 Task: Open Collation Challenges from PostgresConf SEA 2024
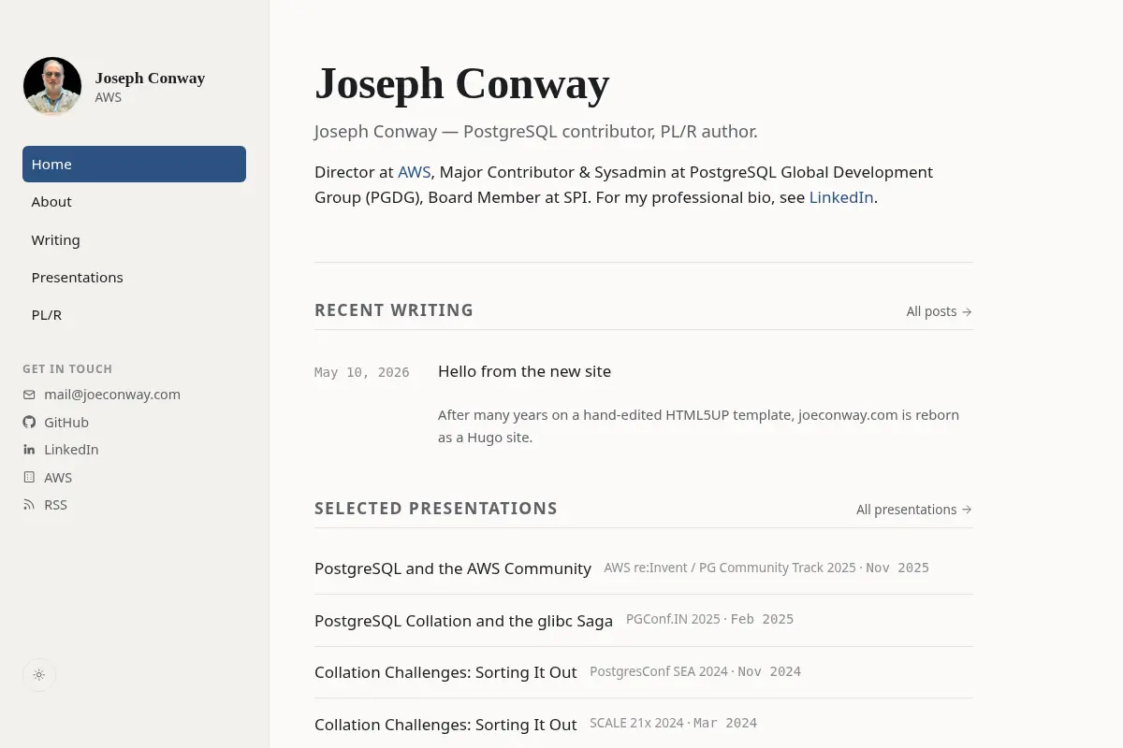[445, 672]
